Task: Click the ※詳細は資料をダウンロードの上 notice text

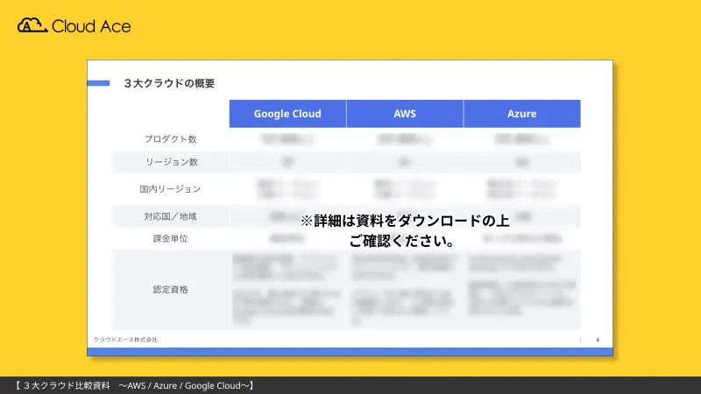Action: coord(405,221)
